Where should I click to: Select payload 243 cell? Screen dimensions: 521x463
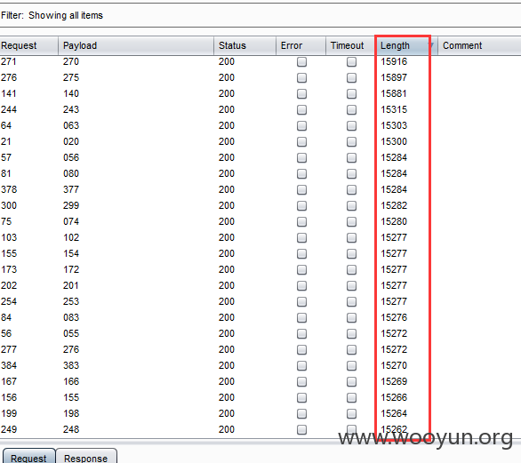coord(71,109)
